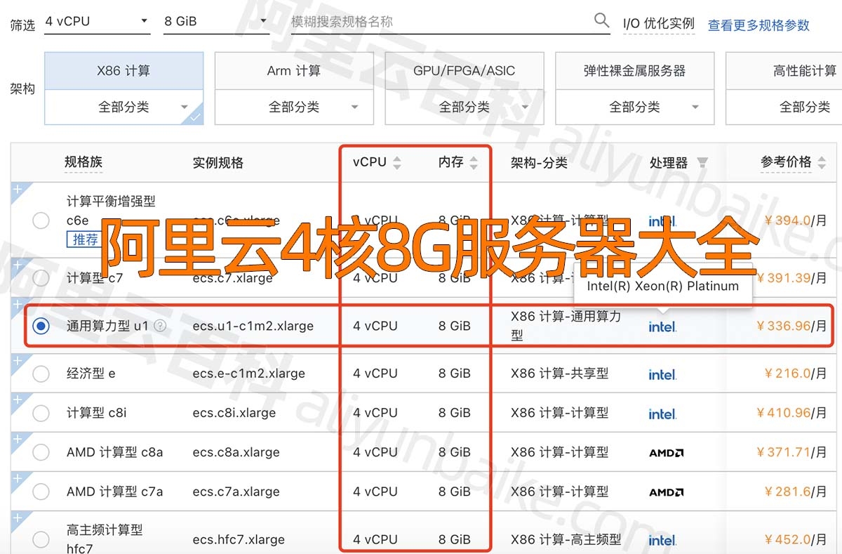Open the 8 GiB memory filter dropdown
The width and height of the screenshot is (842, 554).
pos(215,20)
